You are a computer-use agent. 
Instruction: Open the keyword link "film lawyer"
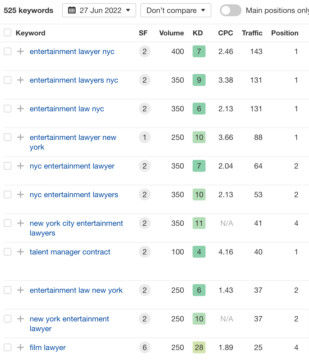coord(48,347)
